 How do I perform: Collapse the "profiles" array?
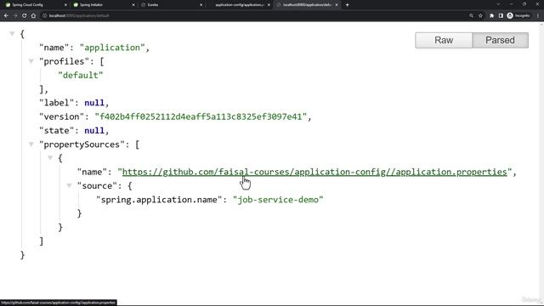coord(31,61)
